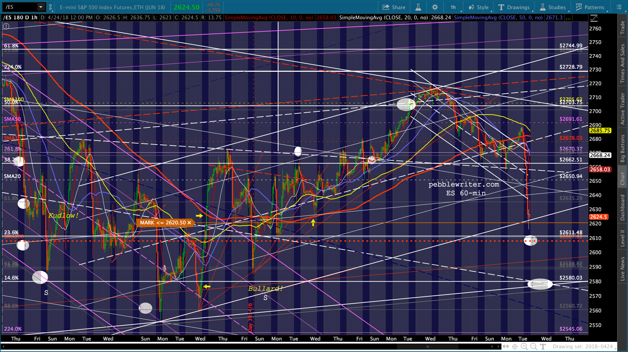628x352 pixels.
Task: Open the Drawings menu
Action: tap(514, 7)
